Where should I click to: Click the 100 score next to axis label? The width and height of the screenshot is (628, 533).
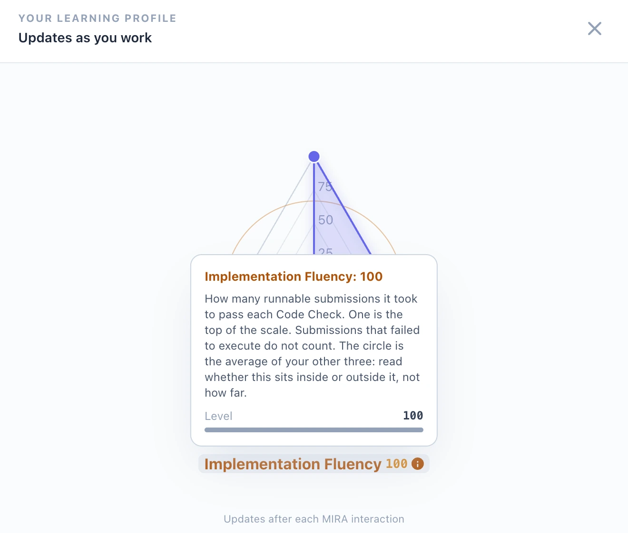(396, 464)
